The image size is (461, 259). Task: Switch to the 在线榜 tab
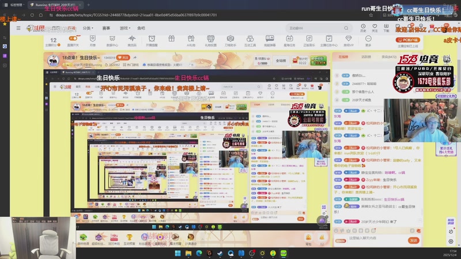click(343, 56)
